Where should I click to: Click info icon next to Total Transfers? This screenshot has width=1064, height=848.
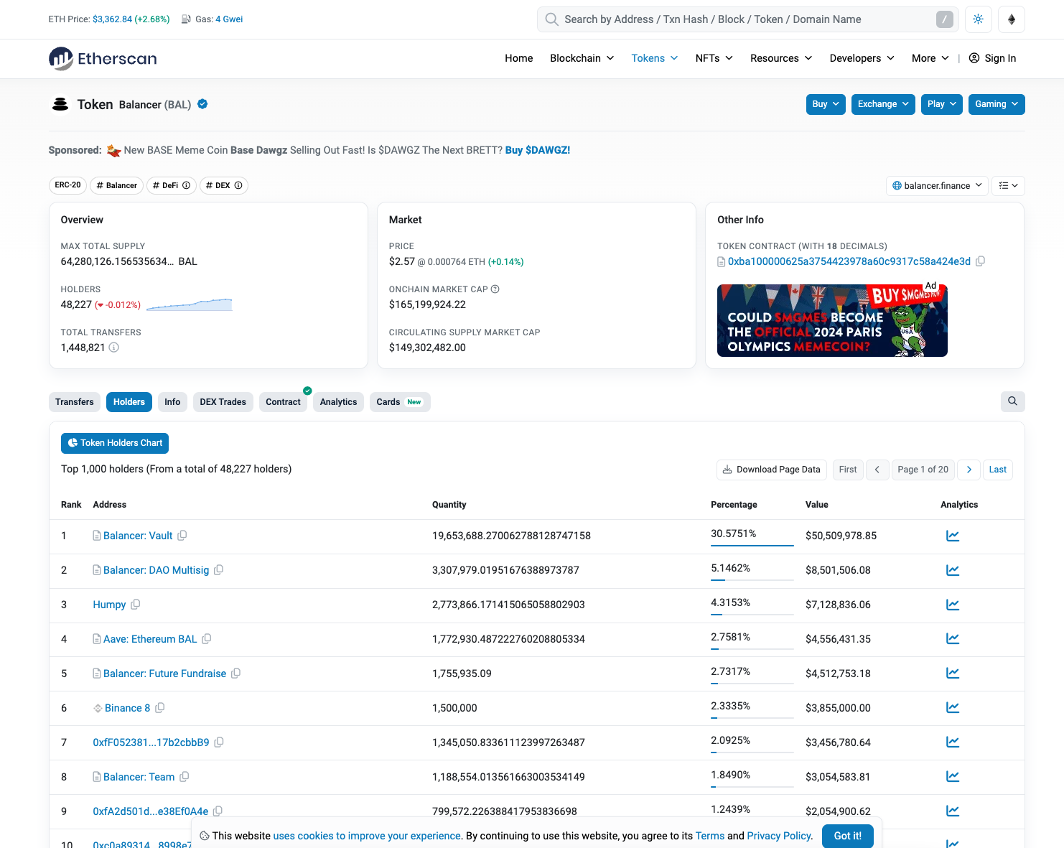[113, 348]
